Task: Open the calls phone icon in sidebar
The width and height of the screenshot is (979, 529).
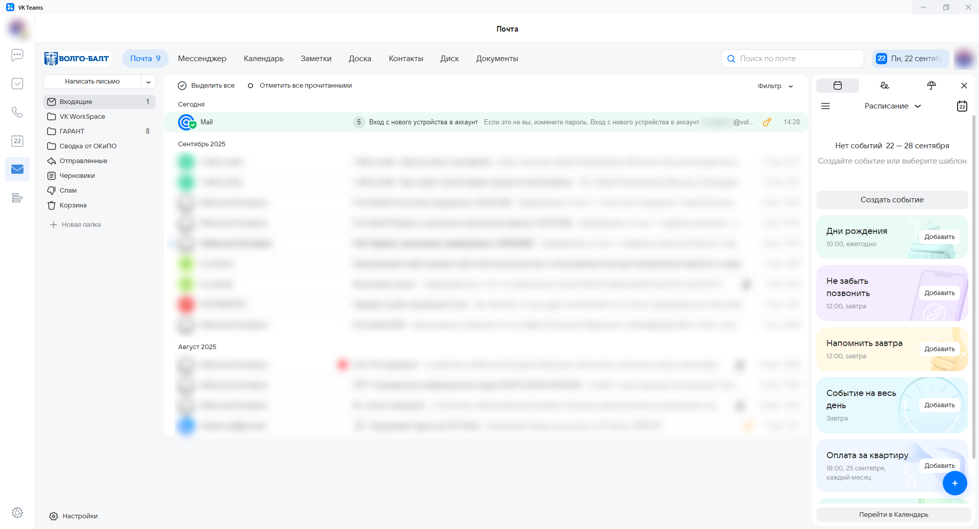Action: 17,112
